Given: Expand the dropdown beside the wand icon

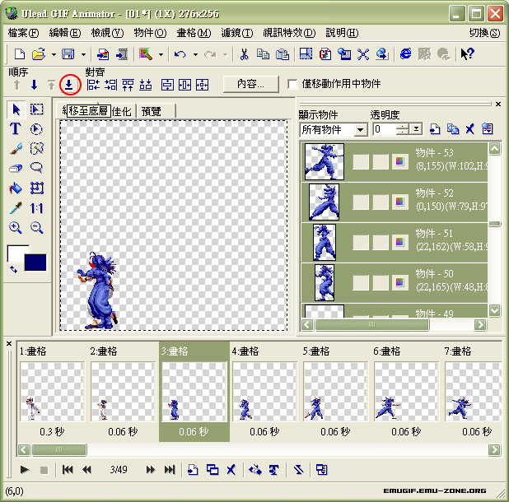Looking at the screenshot, I should pos(161,54).
